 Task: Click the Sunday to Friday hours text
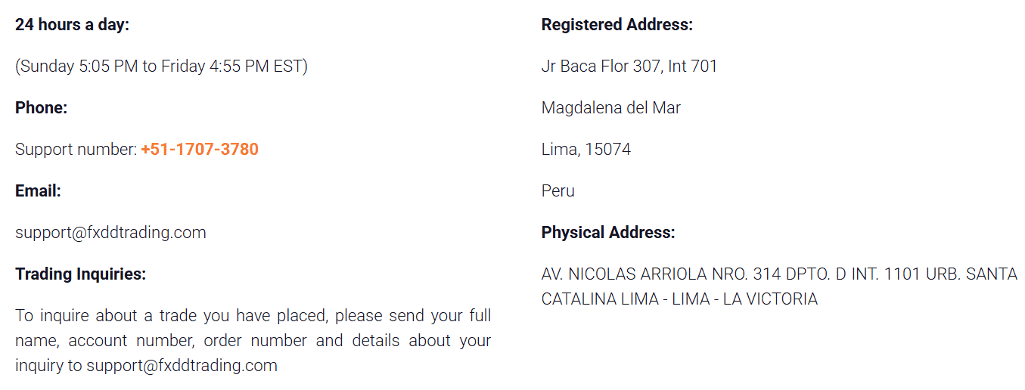[x=161, y=67]
